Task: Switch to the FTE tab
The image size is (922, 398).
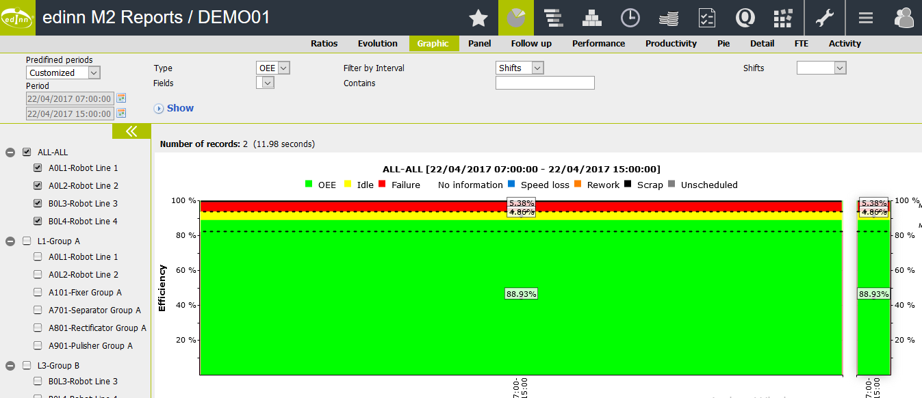Action: click(x=802, y=43)
